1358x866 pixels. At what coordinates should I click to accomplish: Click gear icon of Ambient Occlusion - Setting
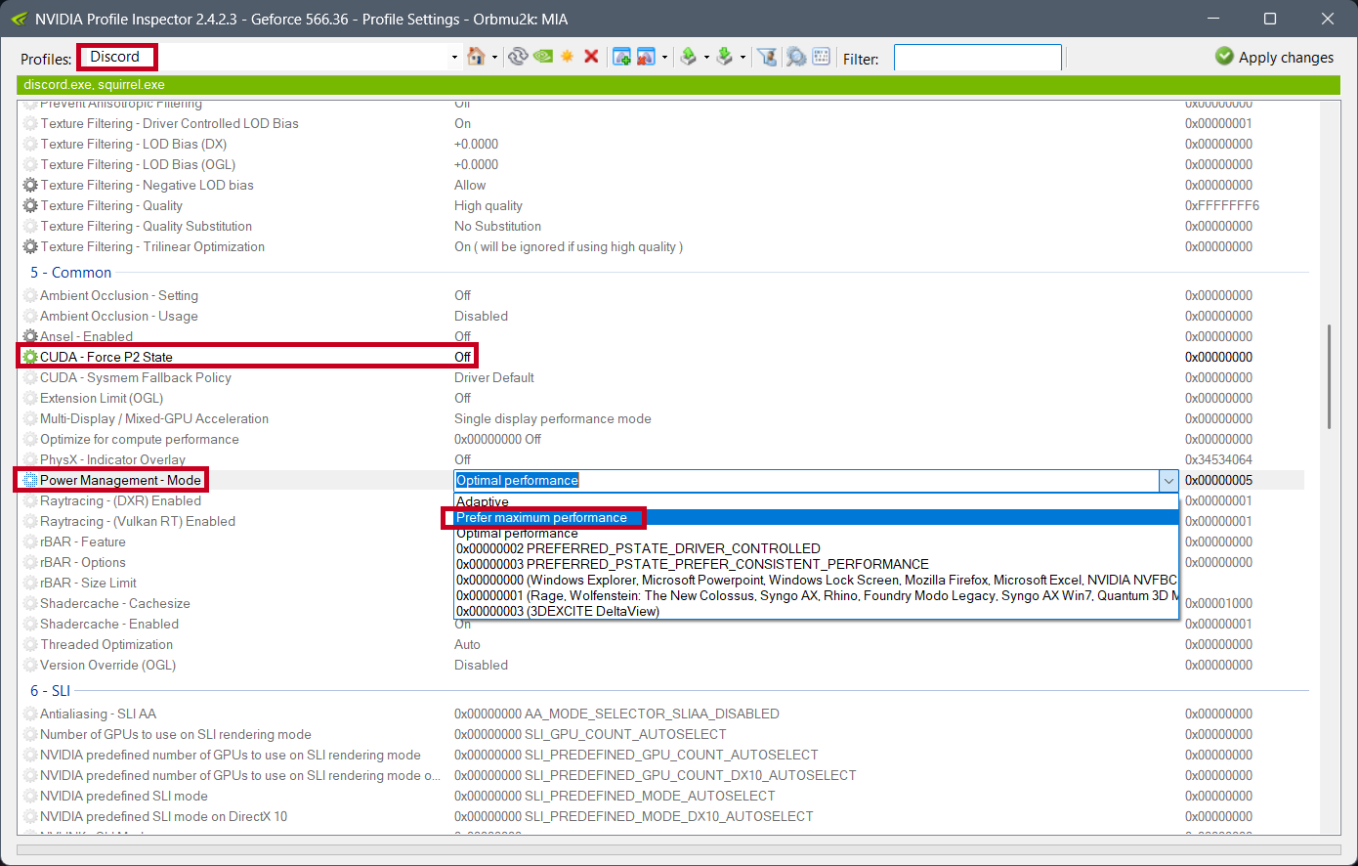(x=30, y=295)
